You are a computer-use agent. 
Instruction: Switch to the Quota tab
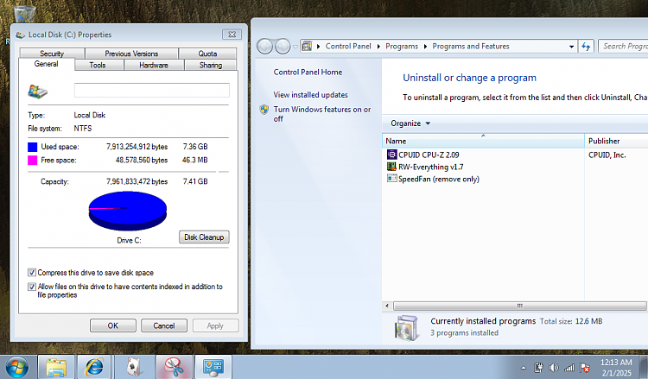pos(207,54)
